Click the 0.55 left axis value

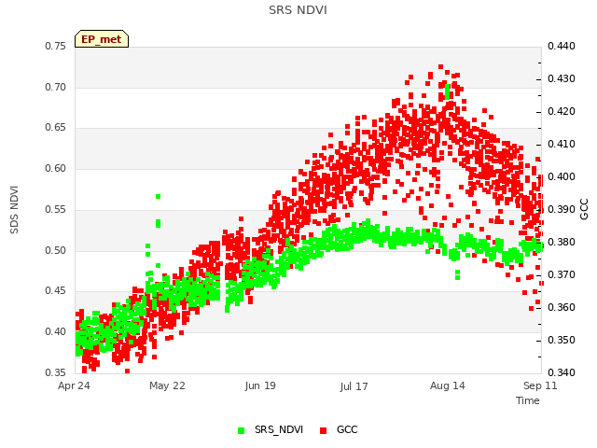tap(56, 209)
